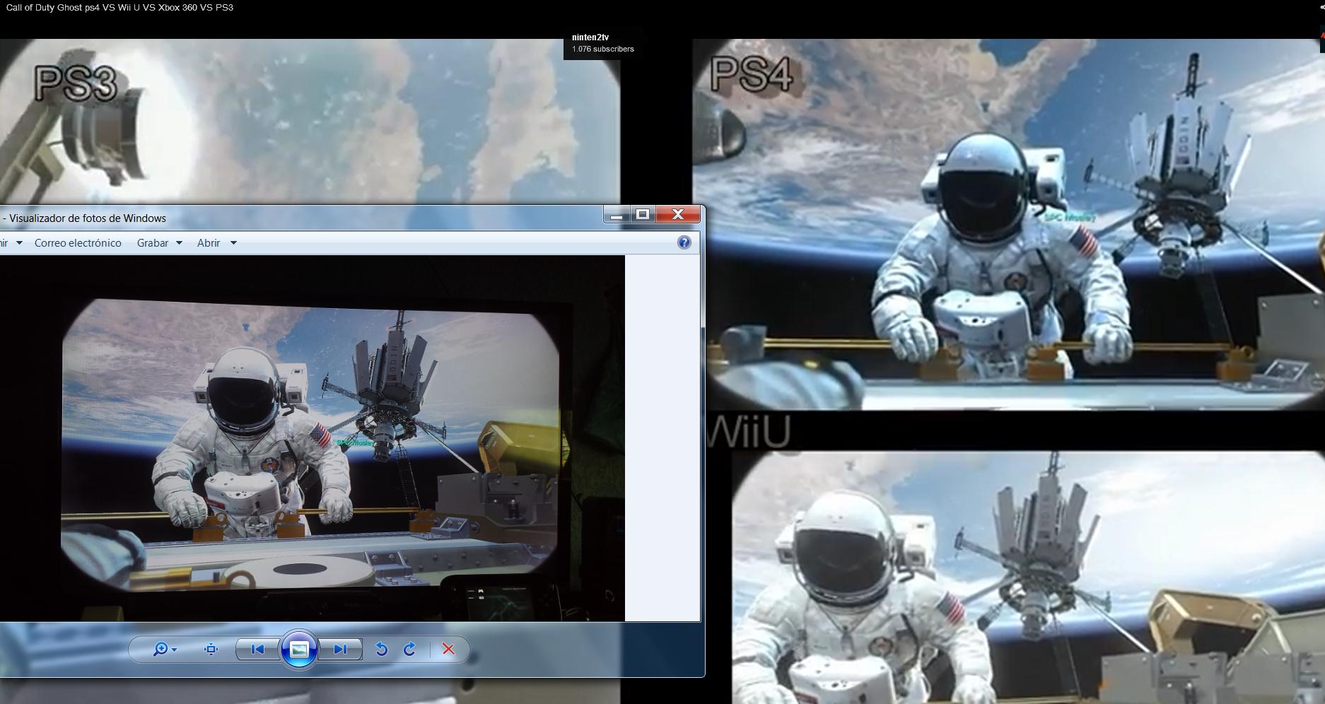Click the fit-to-window actual size icon
Screen dimensions: 1325x704
211,650
